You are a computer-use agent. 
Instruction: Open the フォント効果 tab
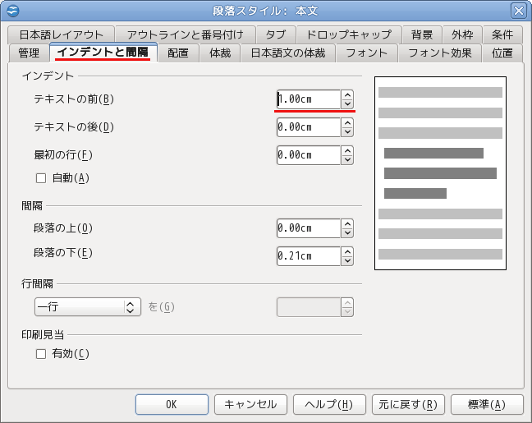[440, 53]
